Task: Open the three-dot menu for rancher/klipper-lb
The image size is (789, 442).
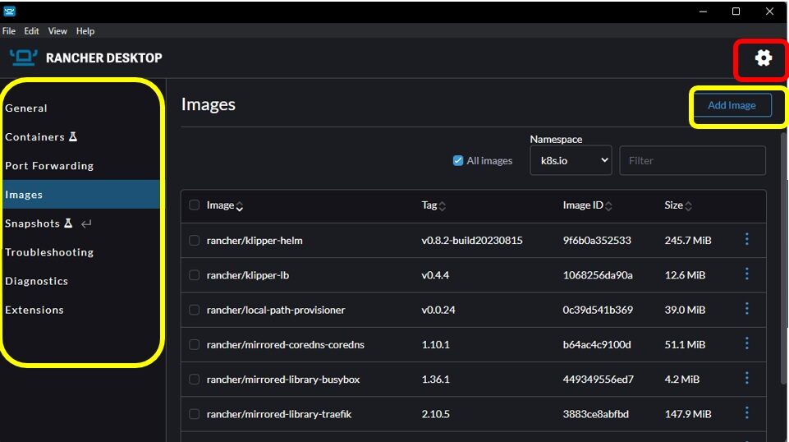Action: coord(746,274)
